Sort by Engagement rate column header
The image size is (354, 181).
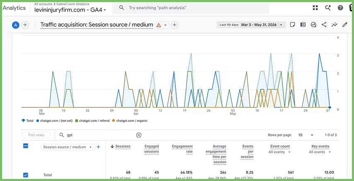pyautogui.click(x=182, y=149)
